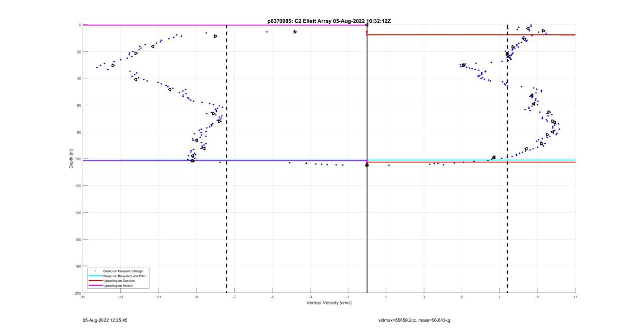Click the y-axis tick label '40'

(78, 78)
